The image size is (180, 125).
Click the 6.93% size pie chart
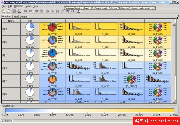click(x=30, y=92)
